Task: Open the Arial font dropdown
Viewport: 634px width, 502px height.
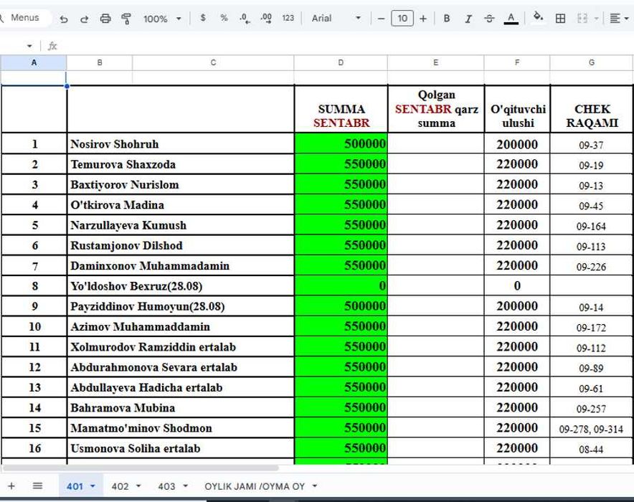Action: tap(336, 18)
